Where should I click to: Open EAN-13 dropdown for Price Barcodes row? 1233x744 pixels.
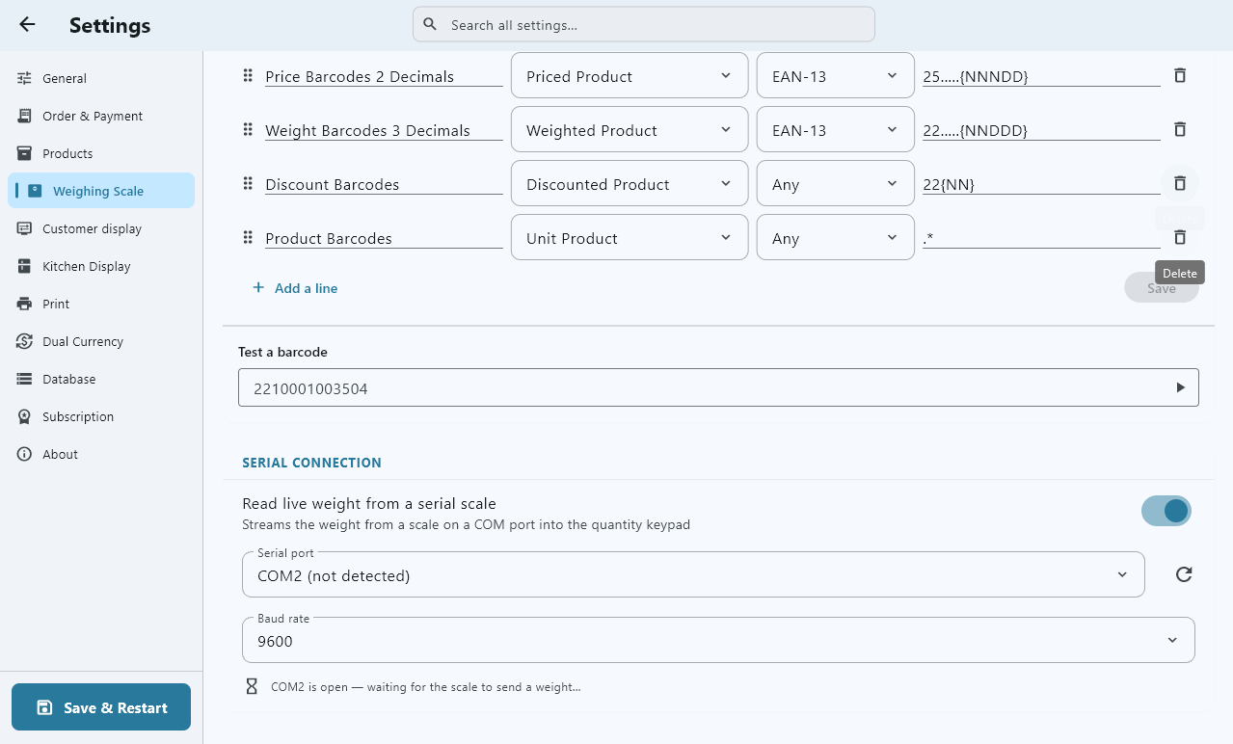tap(836, 75)
